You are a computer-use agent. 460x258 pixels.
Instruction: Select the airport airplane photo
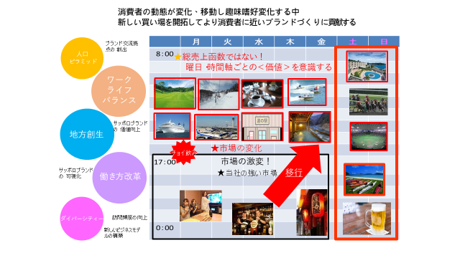coord(216,127)
